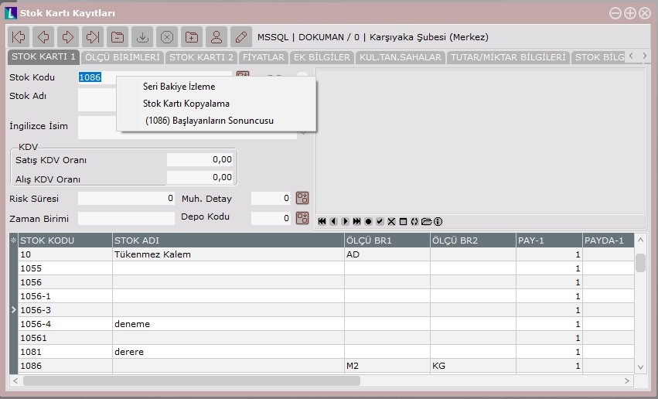Open lookup button next to Muh. Detay
Viewport: 658px width, 399px height.
[302, 199]
